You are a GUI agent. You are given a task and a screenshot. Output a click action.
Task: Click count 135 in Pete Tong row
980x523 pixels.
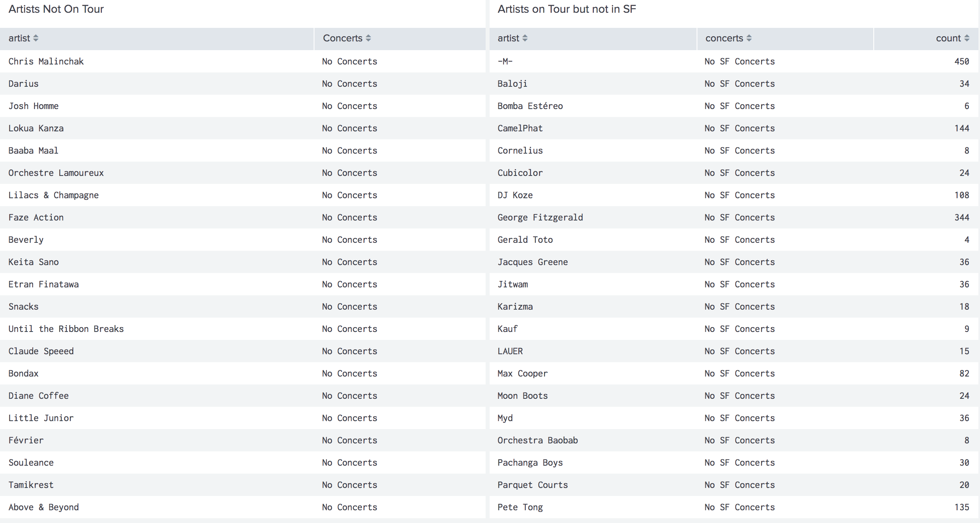pos(962,507)
